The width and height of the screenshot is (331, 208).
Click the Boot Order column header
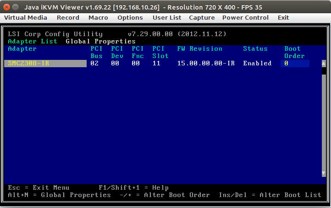coord(294,52)
